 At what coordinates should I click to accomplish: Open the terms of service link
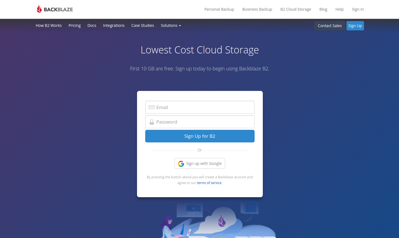click(x=209, y=183)
